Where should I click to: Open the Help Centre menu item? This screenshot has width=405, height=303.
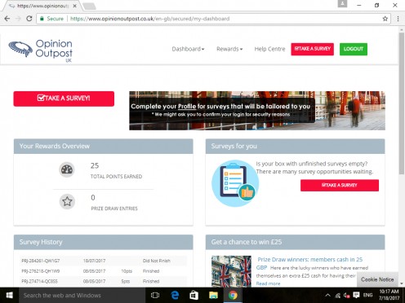(x=269, y=49)
